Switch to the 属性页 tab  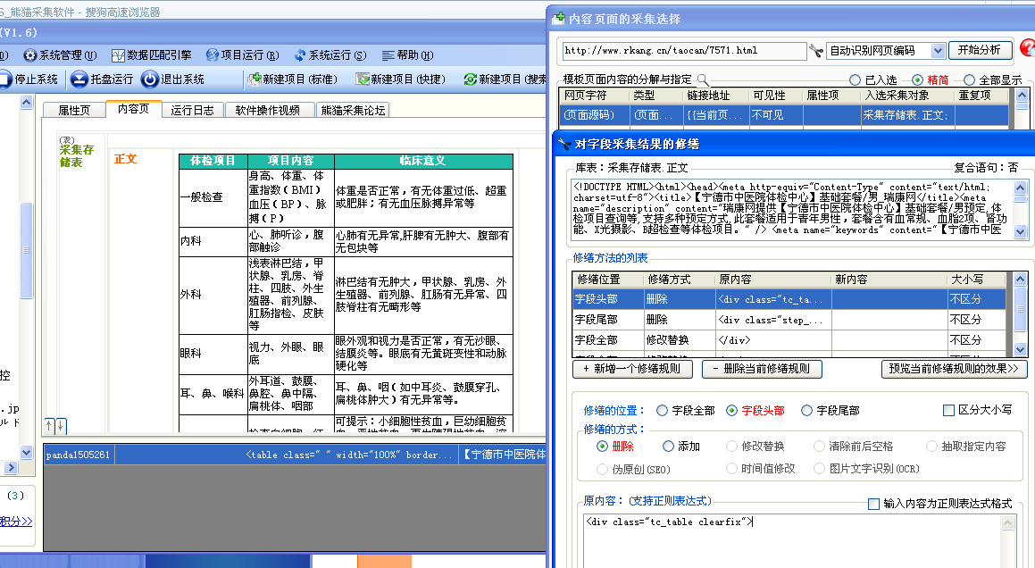pyautogui.click(x=74, y=111)
